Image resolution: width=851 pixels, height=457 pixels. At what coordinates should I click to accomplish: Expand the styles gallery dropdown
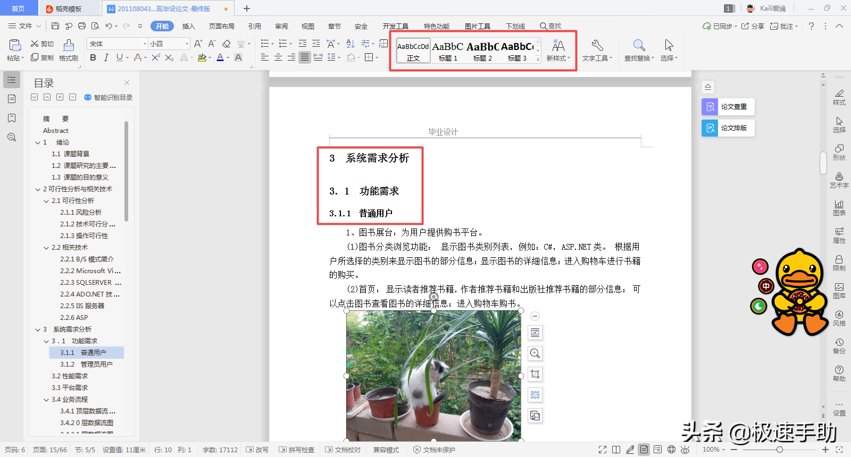pos(538,60)
